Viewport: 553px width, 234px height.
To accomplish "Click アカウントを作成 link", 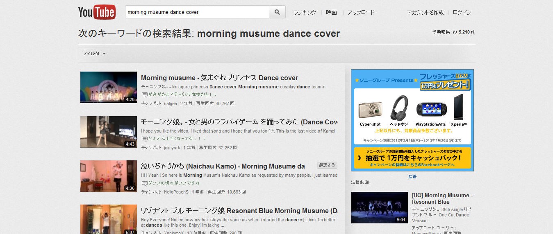I will click(x=425, y=12).
